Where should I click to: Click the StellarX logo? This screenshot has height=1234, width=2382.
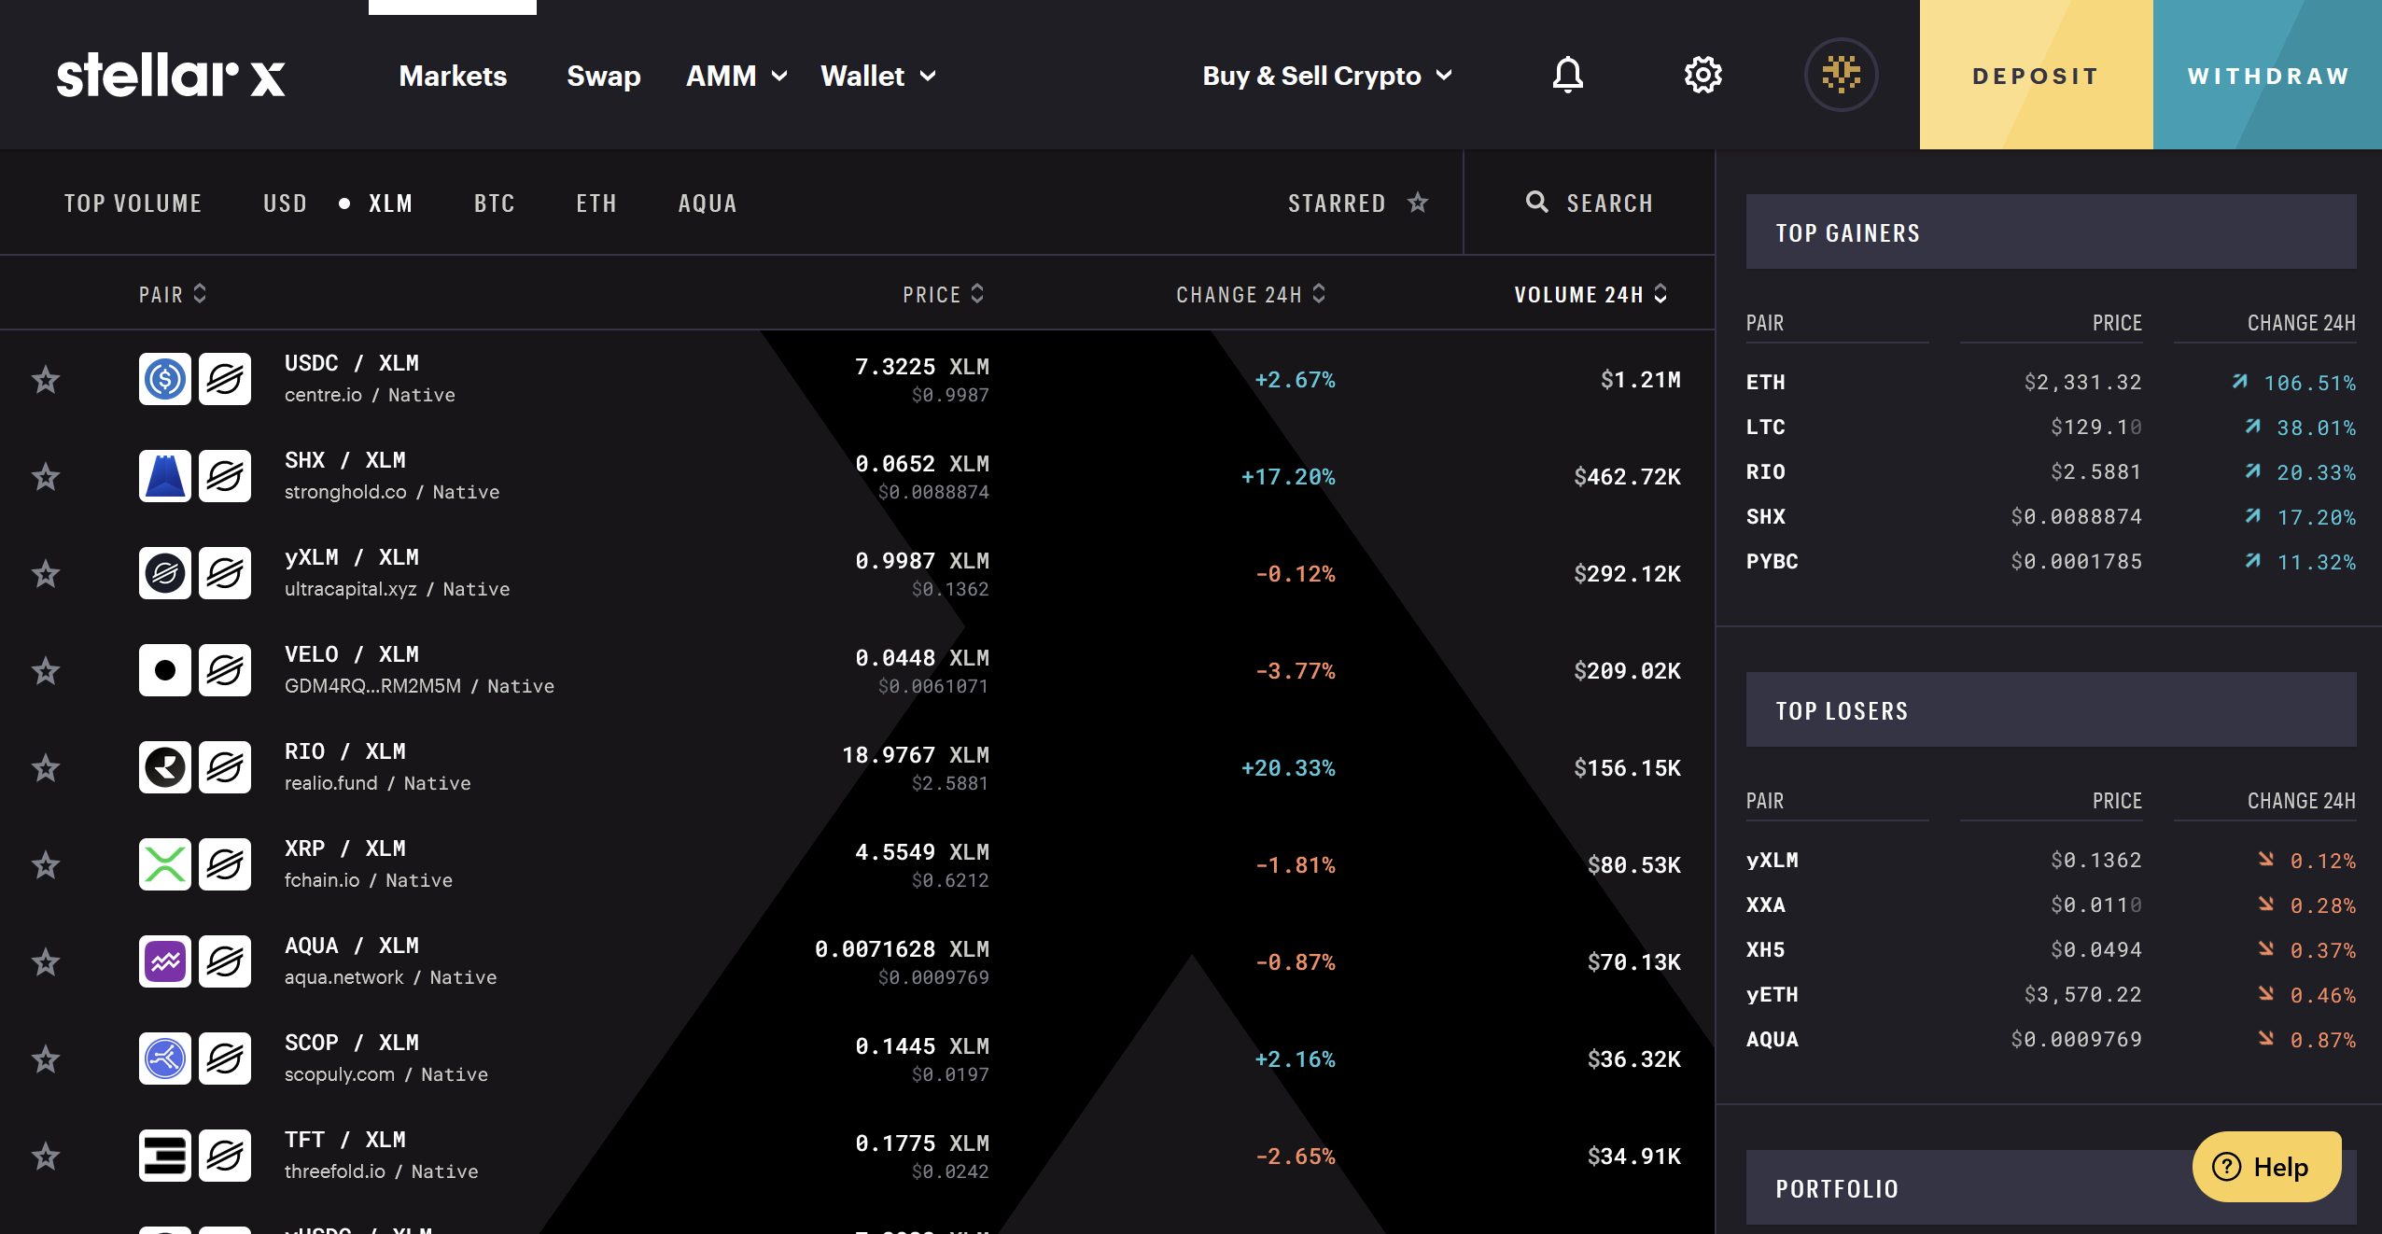[x=171, y=75]
